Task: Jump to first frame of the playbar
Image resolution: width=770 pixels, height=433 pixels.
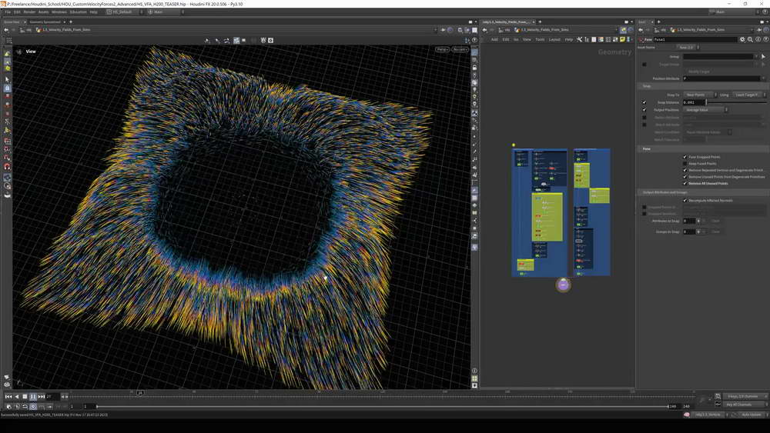Action: pos(8,396)
